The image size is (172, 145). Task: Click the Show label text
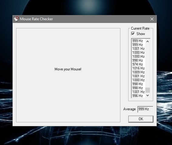pyautogui.click(x=141, y=34)
